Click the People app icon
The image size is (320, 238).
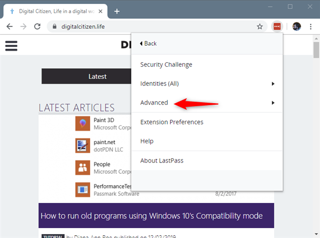click(82, 167)
